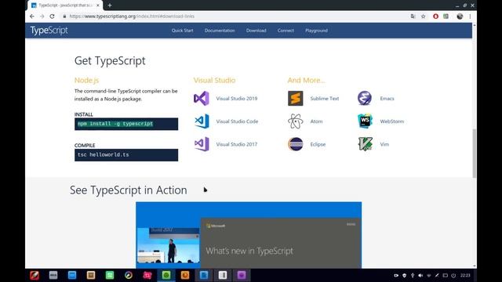This screenshot has width=502, height=282.
Task: Click the 'Visual Studio' section heading
Action: (x=214, y=80)
